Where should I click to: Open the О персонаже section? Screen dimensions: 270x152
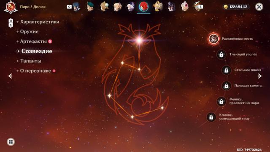point(35,71)
